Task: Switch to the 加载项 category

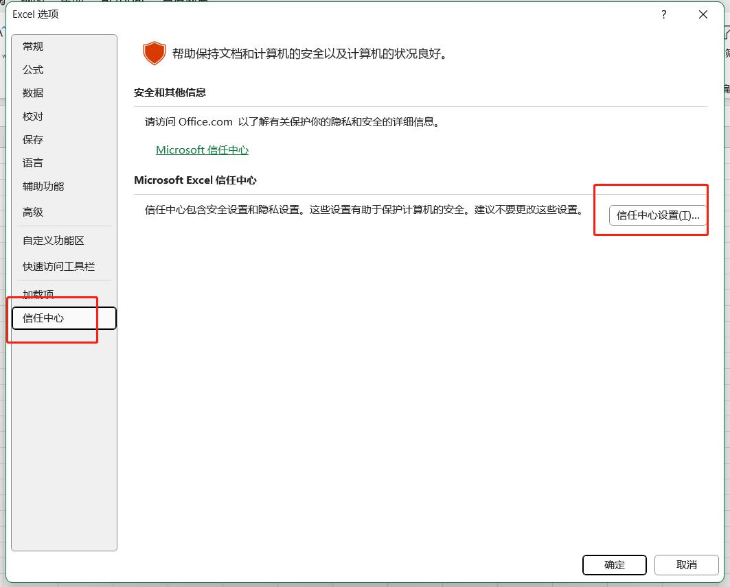Action: pos(38,293)
